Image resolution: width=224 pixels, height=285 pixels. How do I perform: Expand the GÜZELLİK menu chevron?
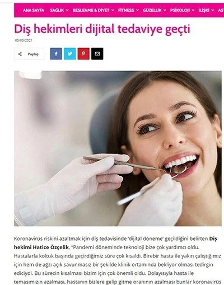tap(165, 11)
